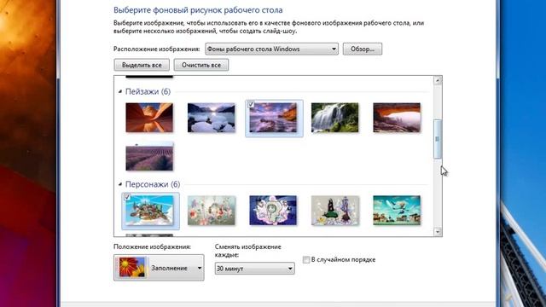Viewport: 546px width, 307px height.
Task: Collapse the 'Персонажи (6)' group
Action: (x=120, y=184)
